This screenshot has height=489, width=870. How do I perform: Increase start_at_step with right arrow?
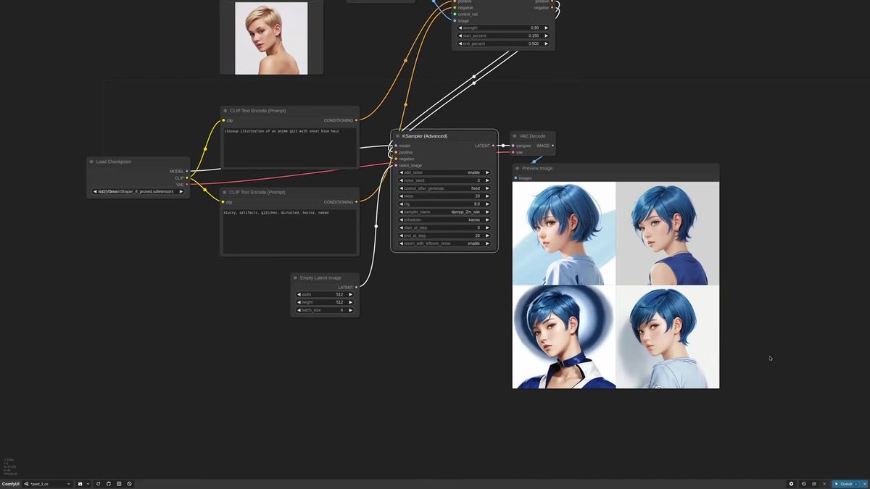486,227
